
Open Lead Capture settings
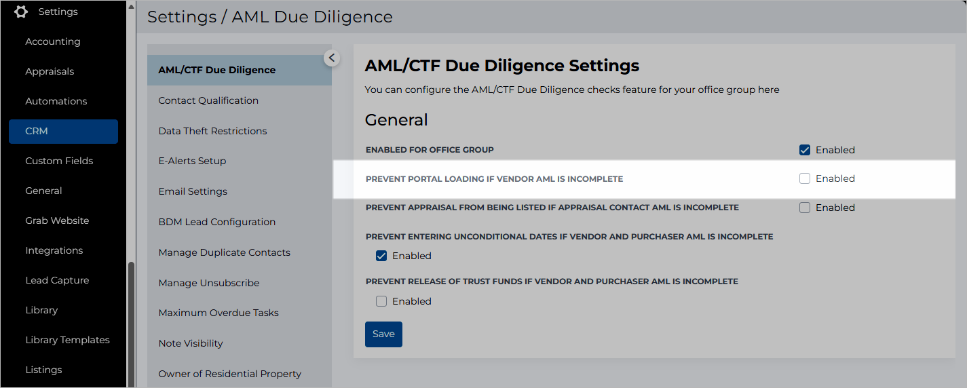pos(57,280)
